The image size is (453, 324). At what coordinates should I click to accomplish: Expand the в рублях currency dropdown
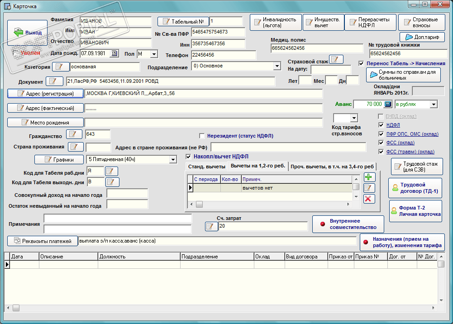click(434, 104)
